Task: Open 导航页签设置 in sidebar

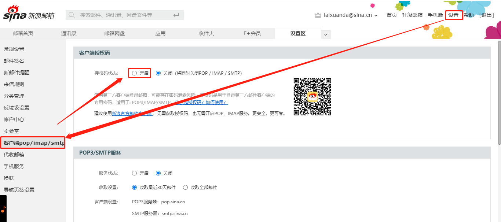Action: pos(19,190)
